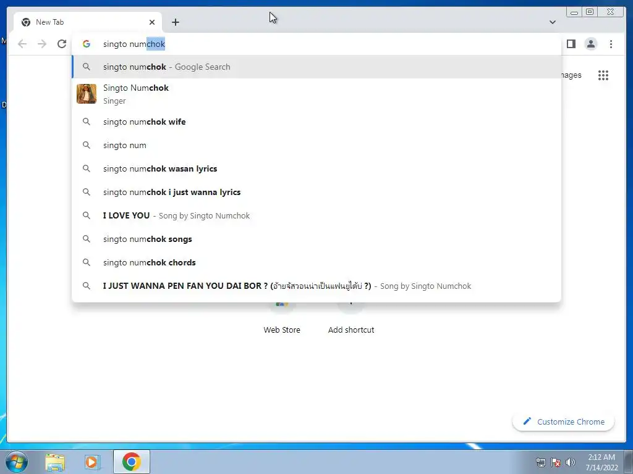Screen dimensions: 633x474
Task: Click the volume speaker tray icon
Action: point(570,462)
